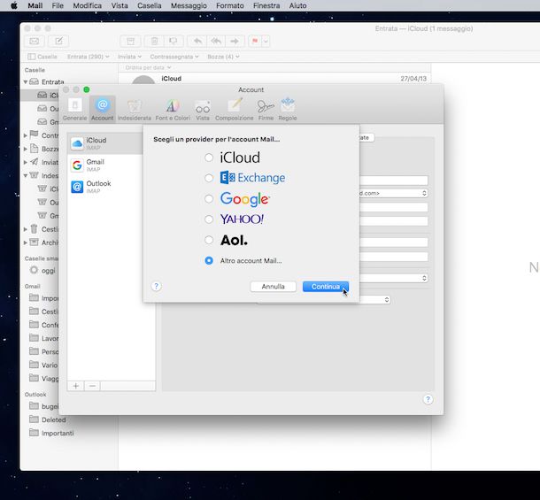Expand the Inviata mailbox in sidebar
540x500 pixels.
[x=26, y=162]
